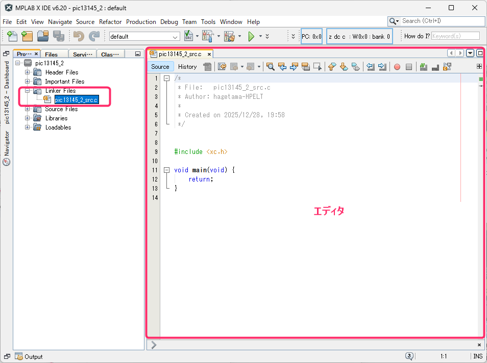This screenshot has width=487, height=363.
Task: Run the project with the green play icon
Action: coord(251,36)
